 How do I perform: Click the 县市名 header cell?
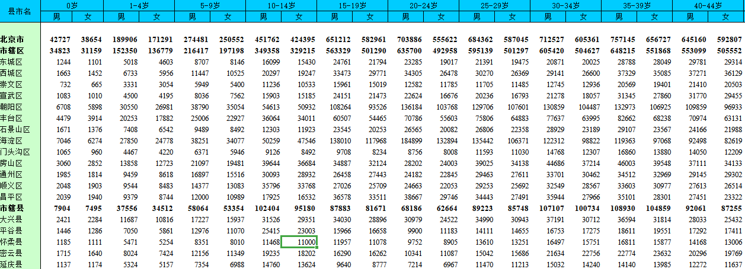tap(20, 11)
